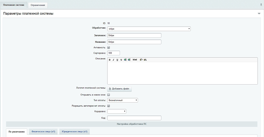The width and height of the screenshot is (264, 137).
Task: Click the Добавить файл button
Action: (119, 89)
